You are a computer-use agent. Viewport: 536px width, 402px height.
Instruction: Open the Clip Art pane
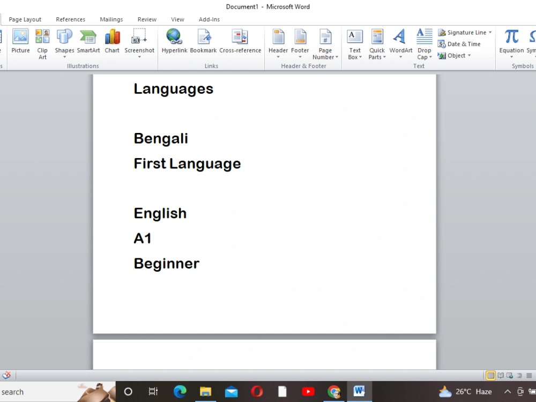click(x=42, y=44)
